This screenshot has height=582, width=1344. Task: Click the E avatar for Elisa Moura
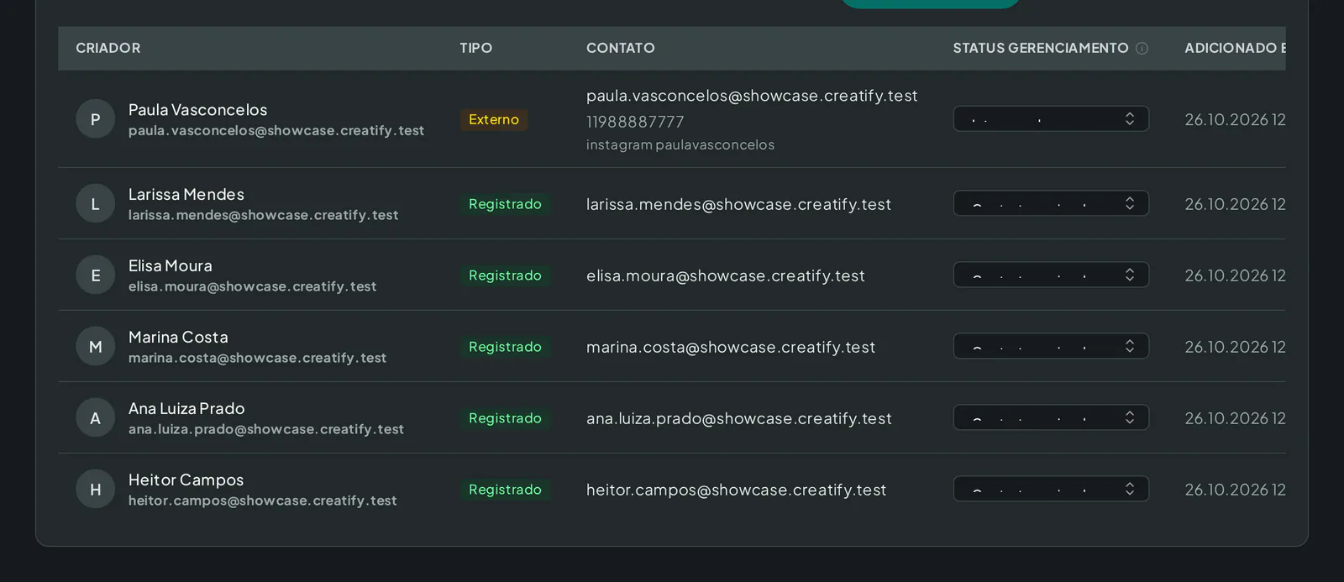[x=96, y=275]
